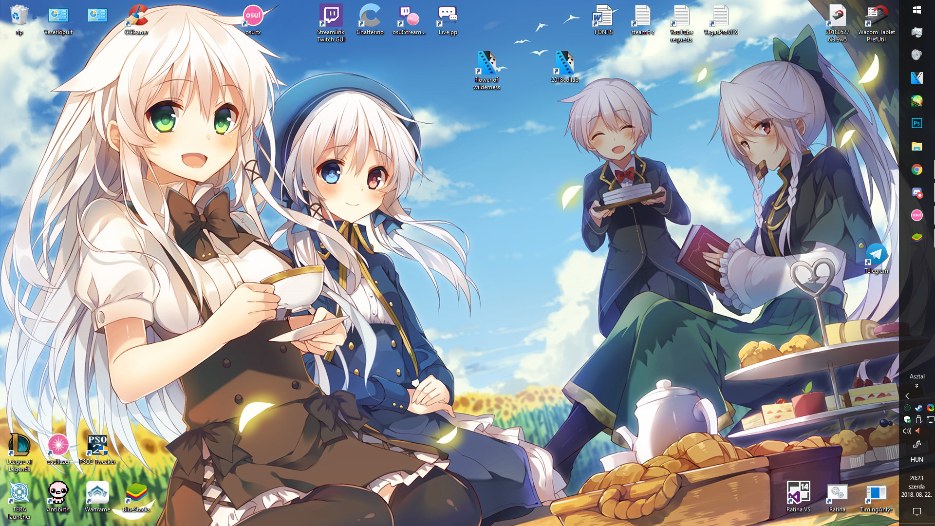
Task: Open the Ratina VS solution shortcut
Action: coord(799,497)
